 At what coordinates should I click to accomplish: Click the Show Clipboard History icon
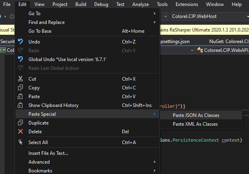(20, 105)
